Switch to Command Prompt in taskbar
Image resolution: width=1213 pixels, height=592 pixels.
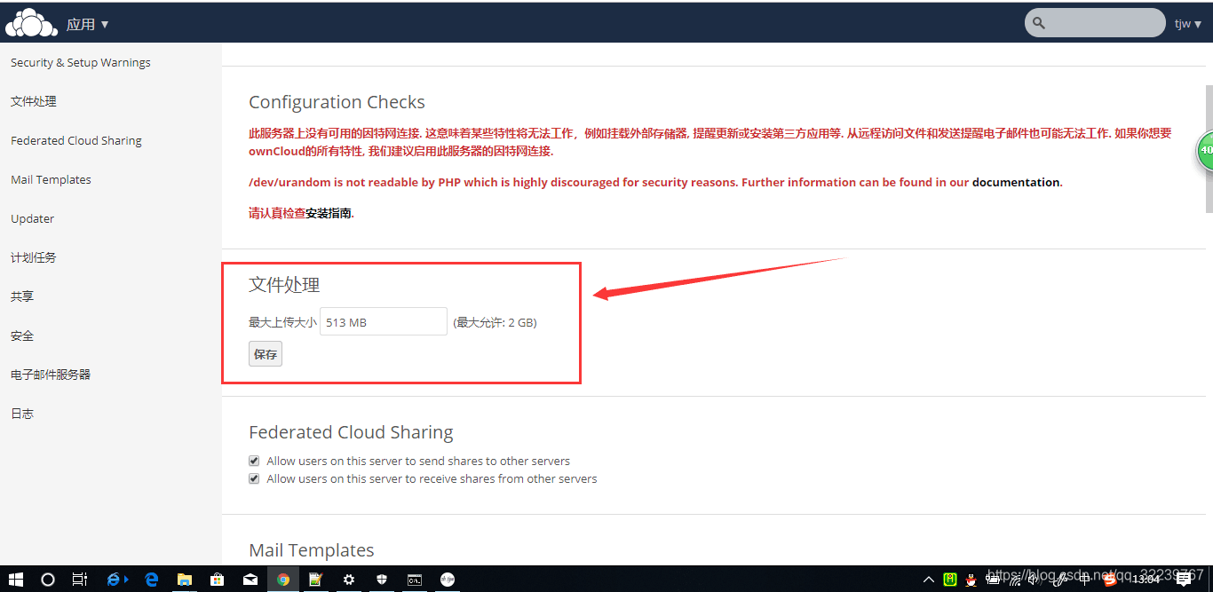point(415,580)
